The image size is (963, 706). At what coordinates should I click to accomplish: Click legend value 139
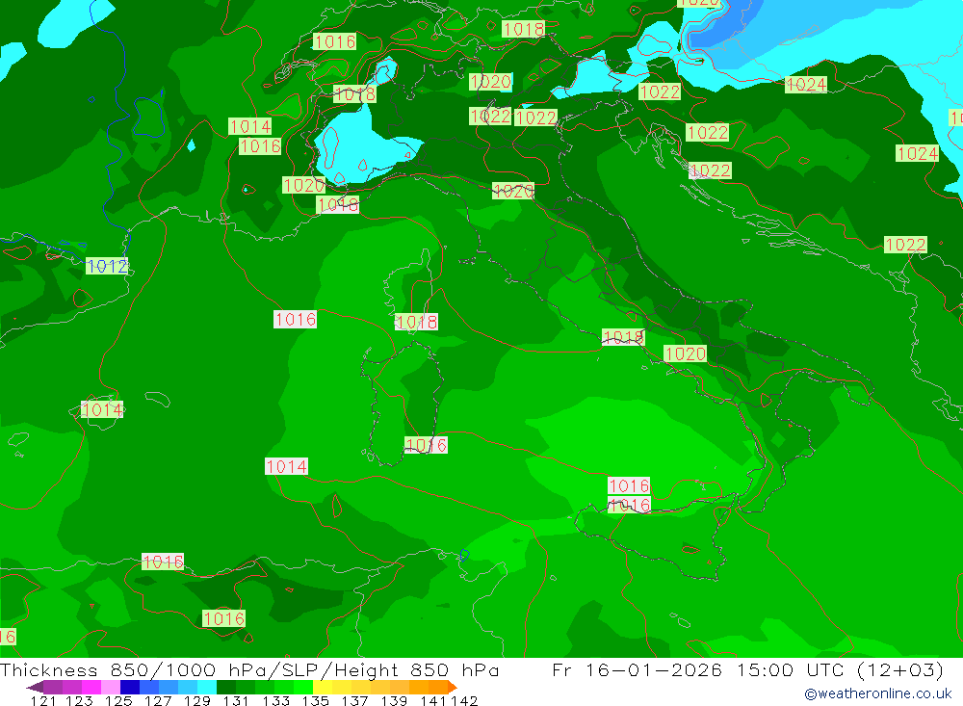click(x=394, y=701)
